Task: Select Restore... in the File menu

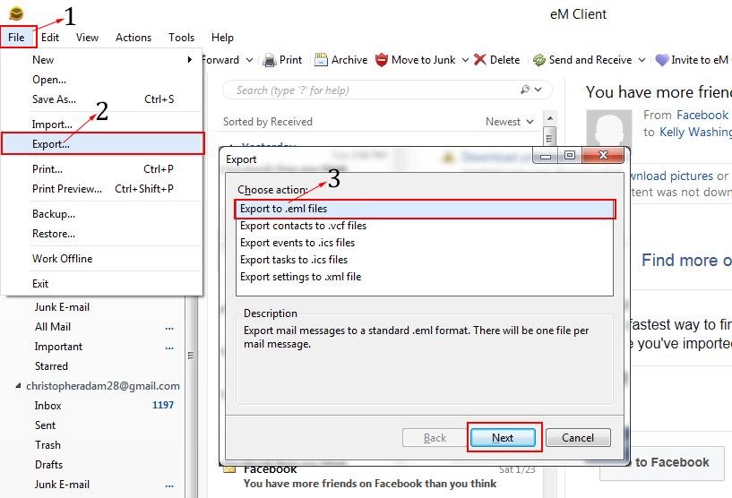Action: [x=102, y=234]
